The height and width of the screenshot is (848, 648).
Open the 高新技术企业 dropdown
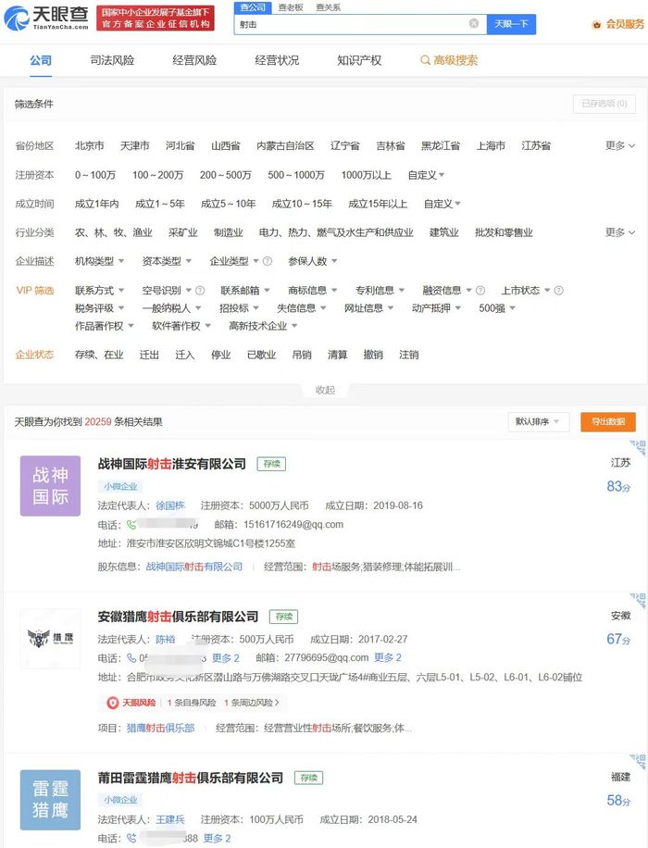(263, 326)
